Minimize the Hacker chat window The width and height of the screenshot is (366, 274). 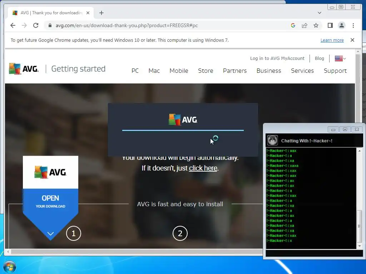333,129
